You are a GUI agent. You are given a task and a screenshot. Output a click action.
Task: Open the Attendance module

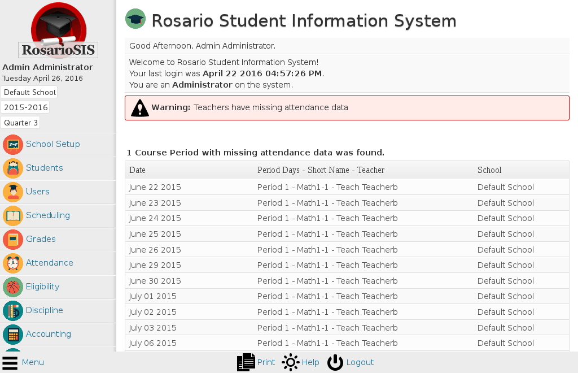coord(50,263)
